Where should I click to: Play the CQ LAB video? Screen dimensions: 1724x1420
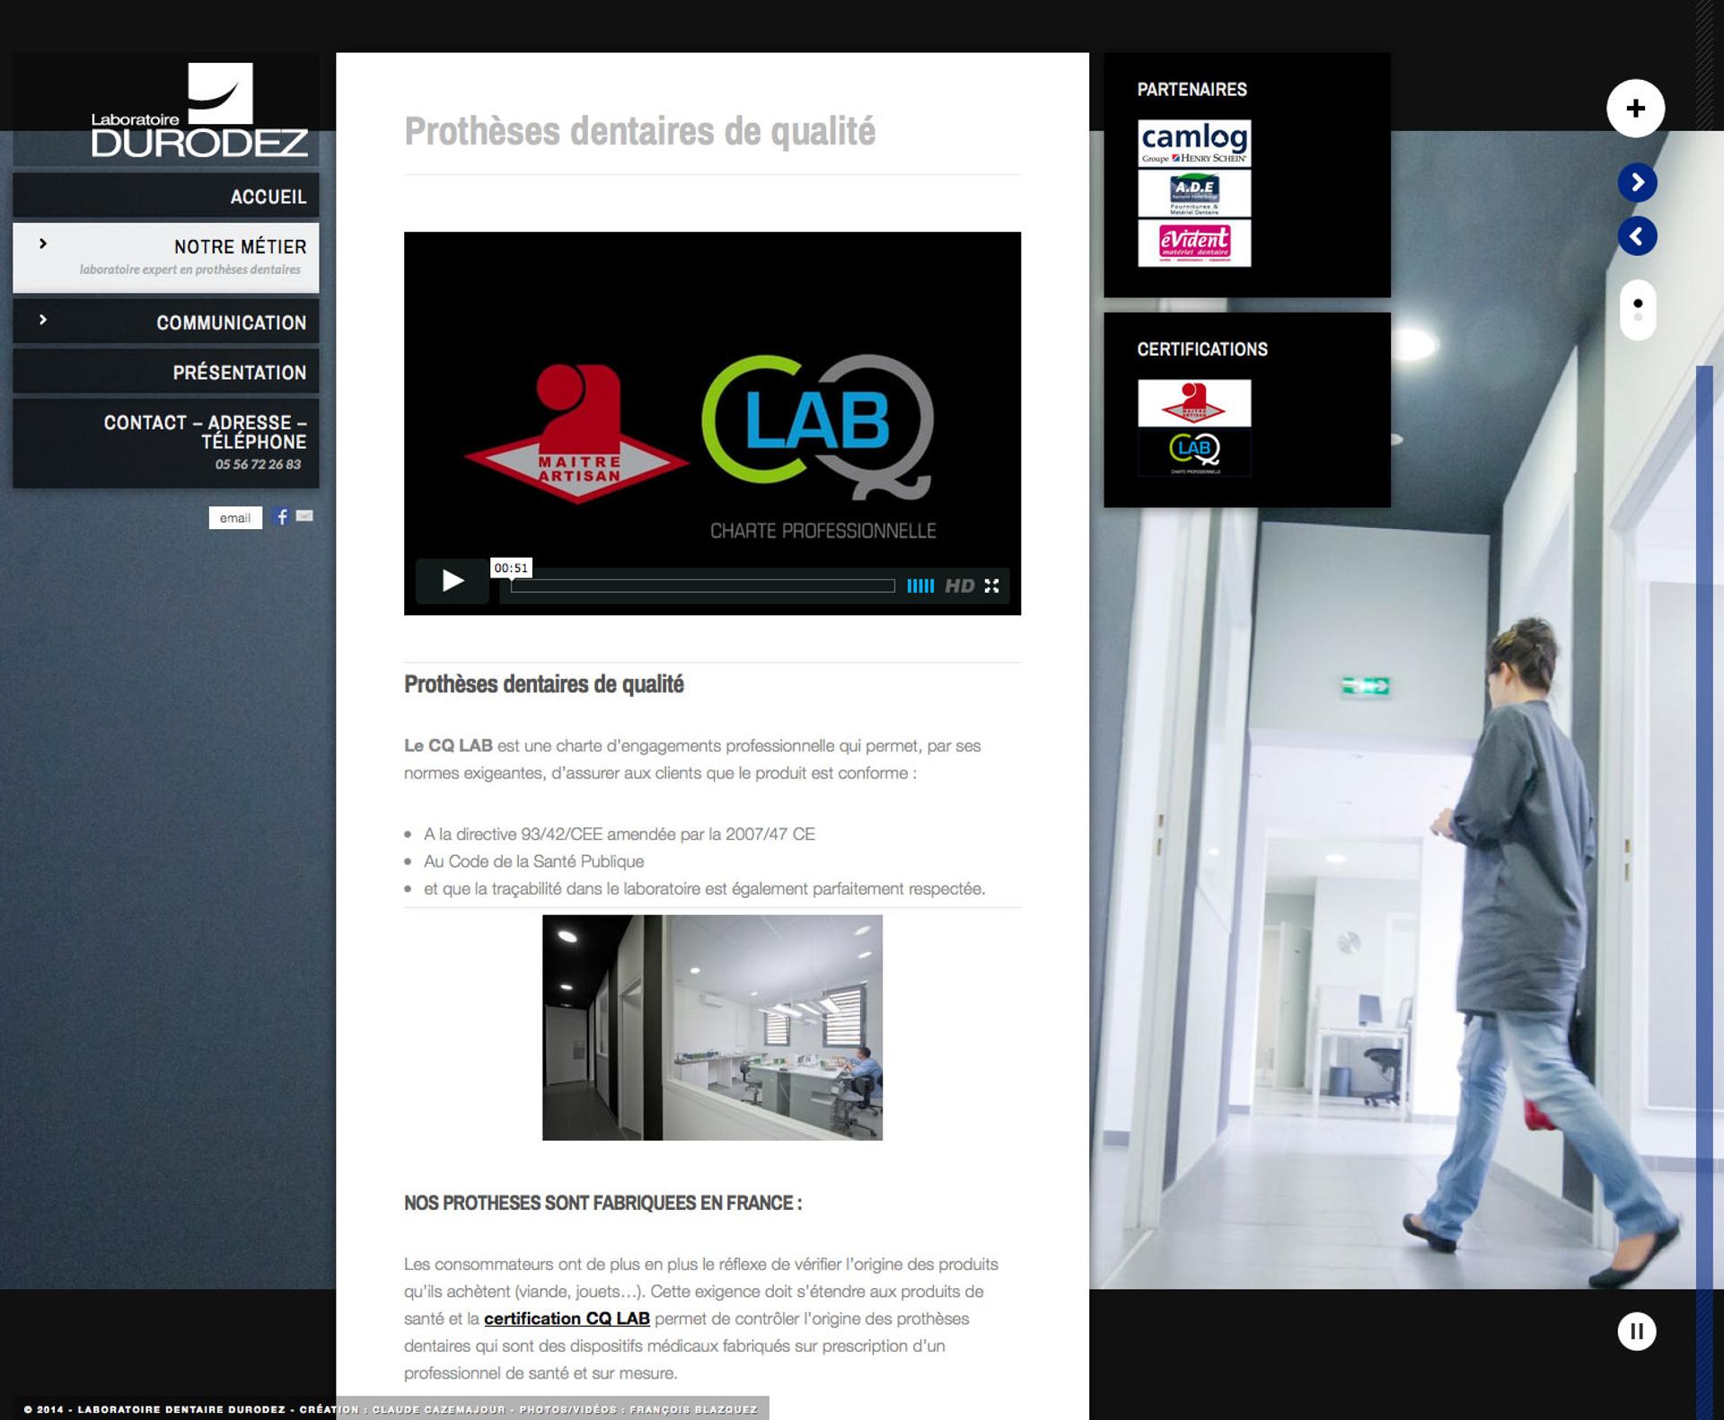click(452, 581)
